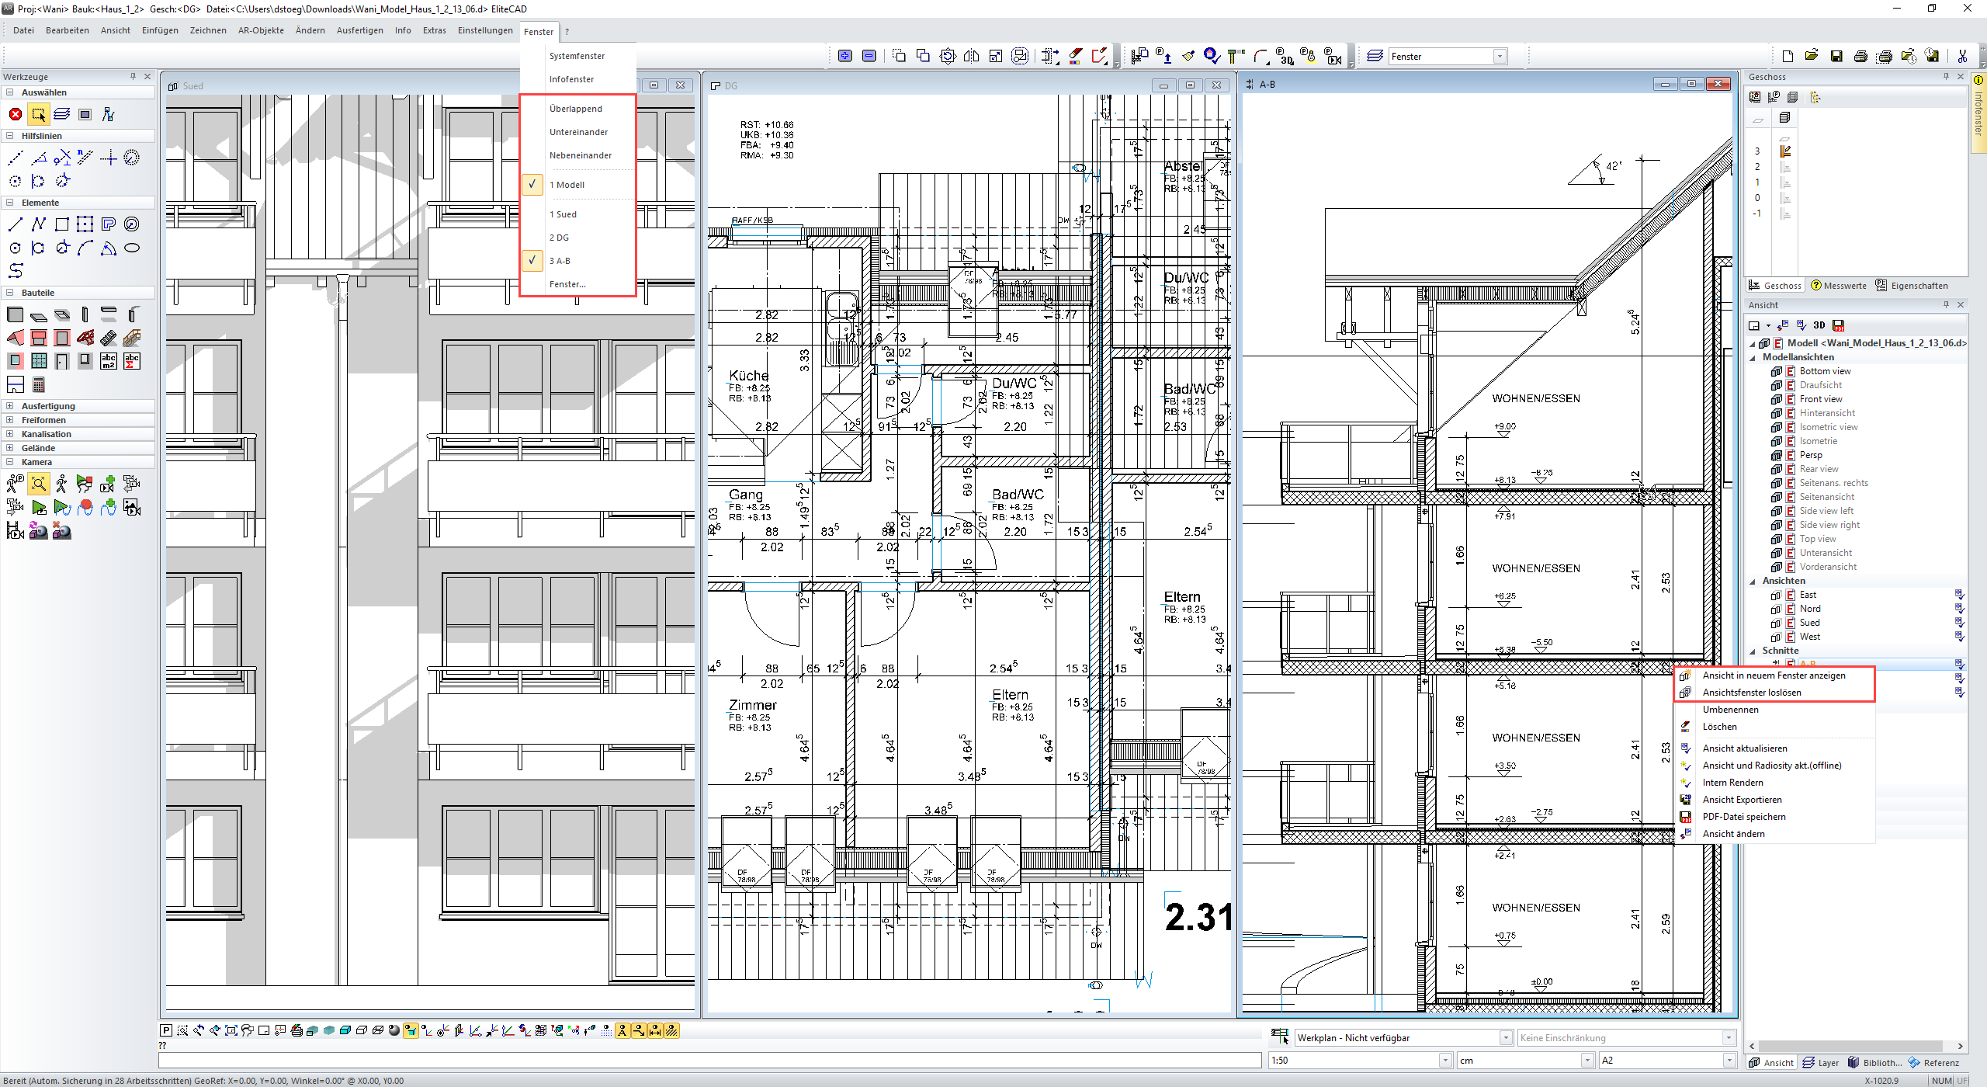Switch to the Referenz tab
1987x1087 pixels.
click(1933, 1063)
